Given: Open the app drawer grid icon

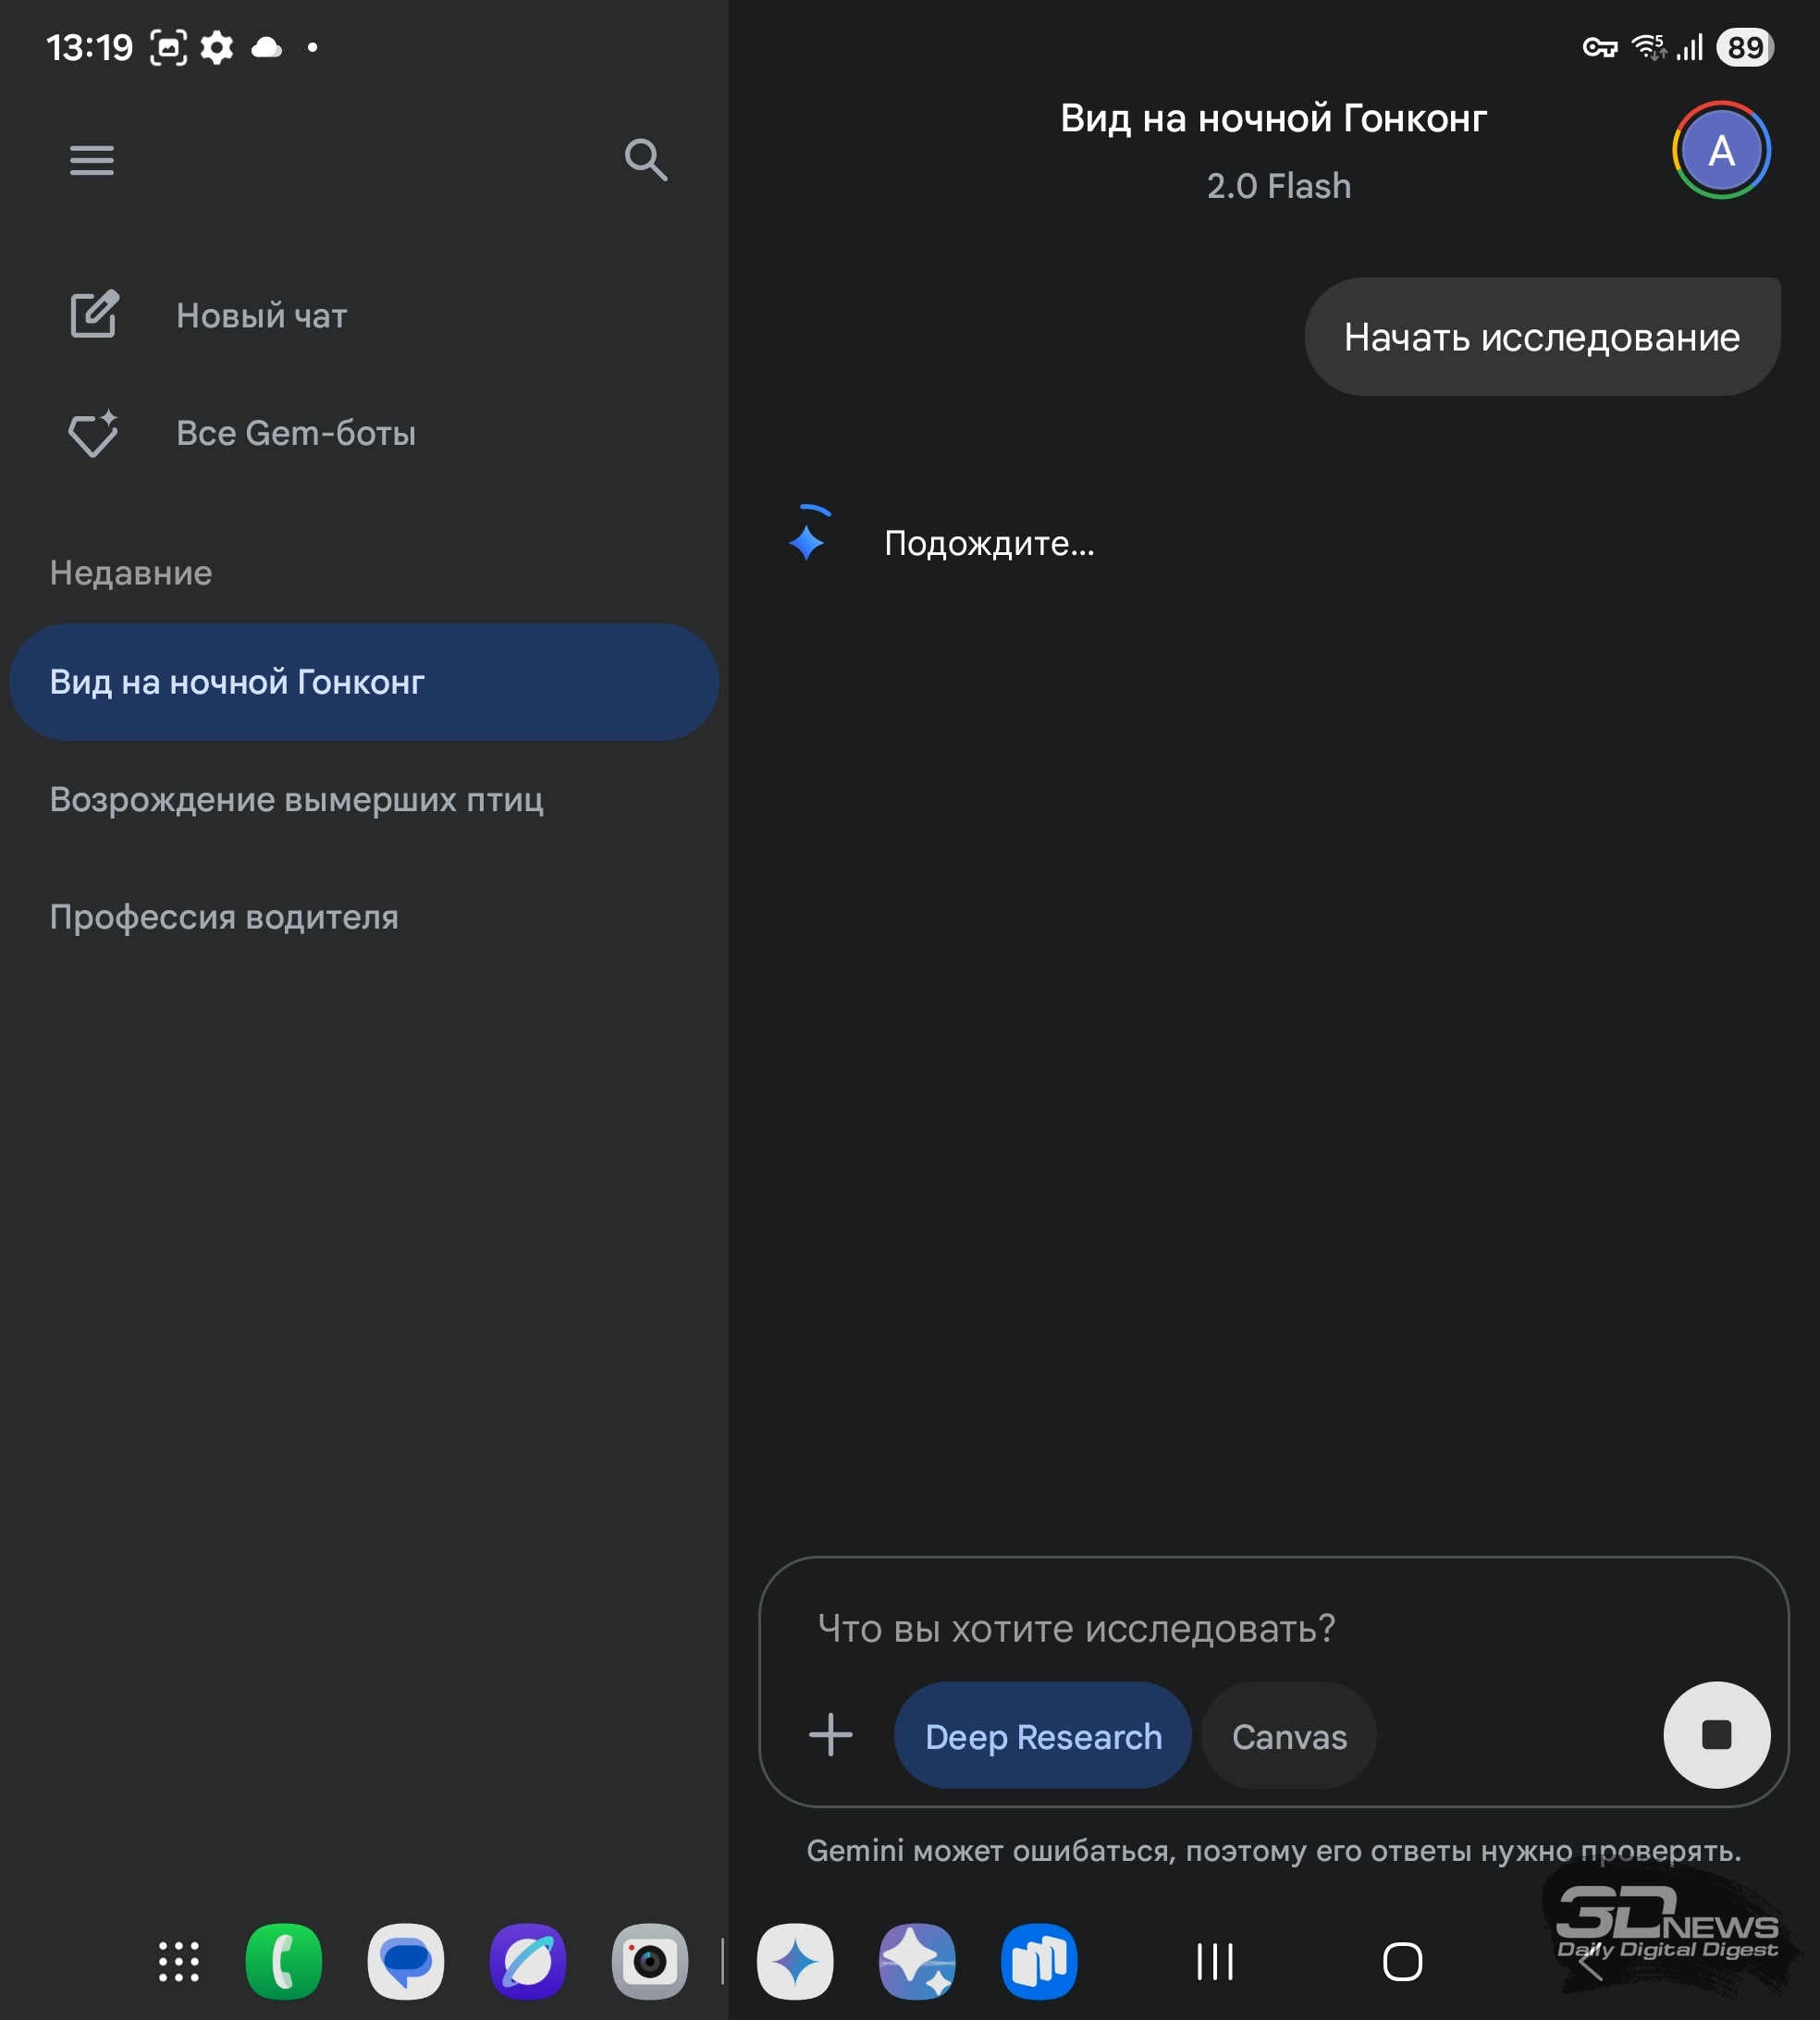Looking at the screenshot, I should pyautogui.click(x=179, y=1961).
